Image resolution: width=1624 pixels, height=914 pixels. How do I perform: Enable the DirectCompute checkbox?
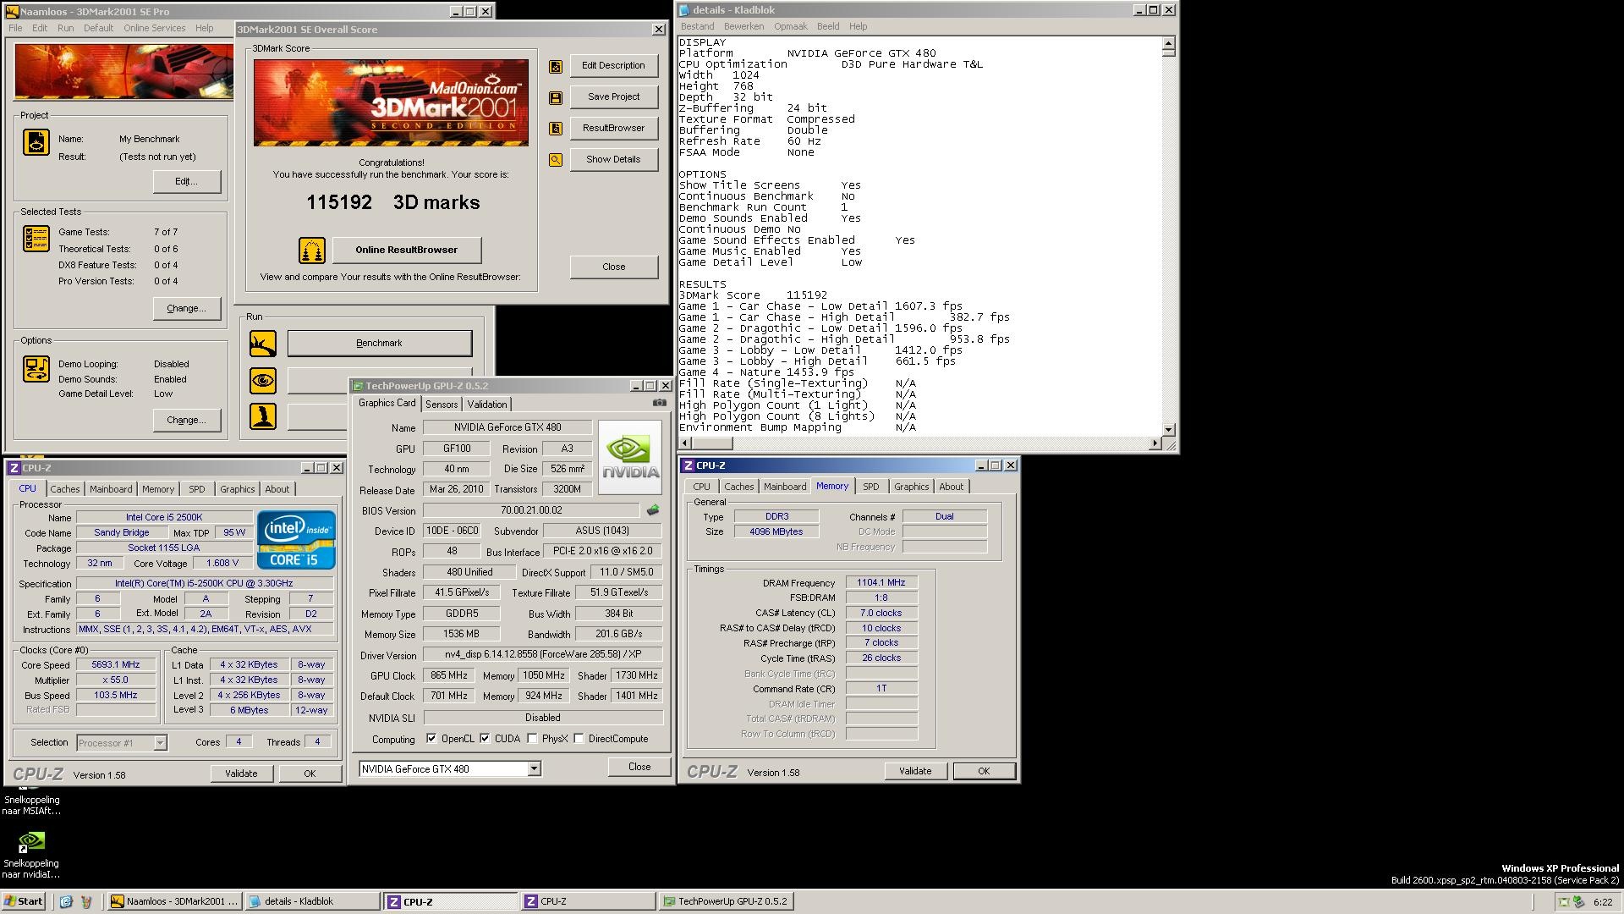tap(579, 739)
